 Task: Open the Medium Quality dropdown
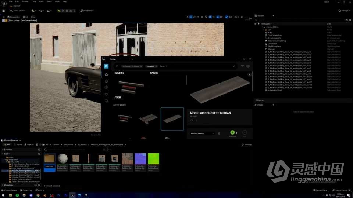coord(202,133)
